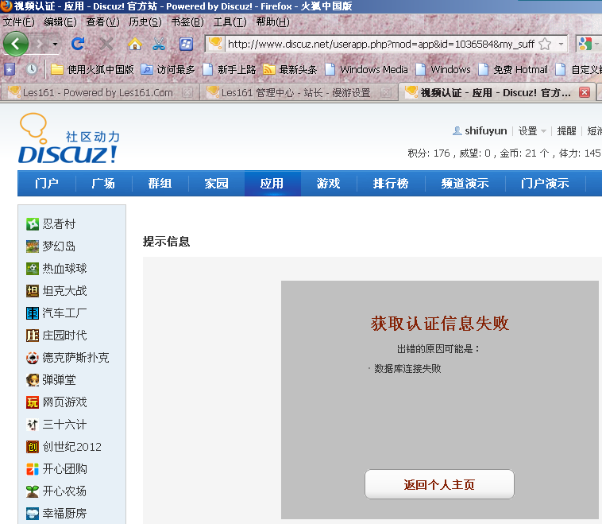Screen dimensions: 602x524
Task: Click the 返回个人主页 button
Action: [x=439, y=484]
